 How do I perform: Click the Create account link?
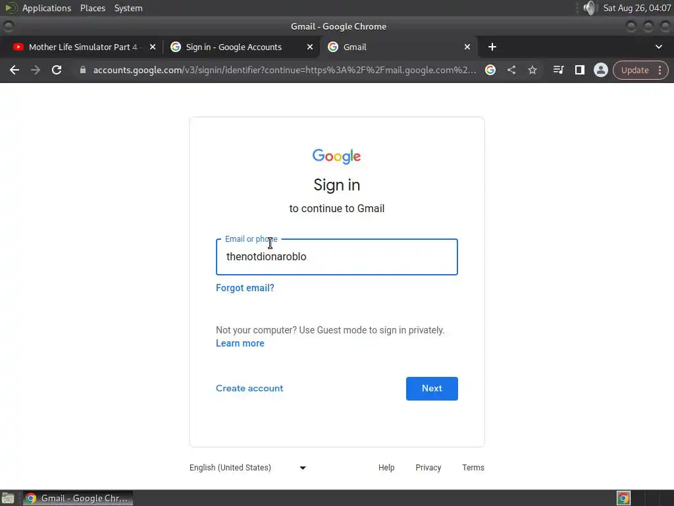point(249,388)
